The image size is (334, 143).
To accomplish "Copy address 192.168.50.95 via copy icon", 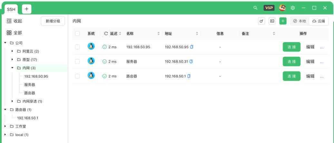I will click(192, 47).
